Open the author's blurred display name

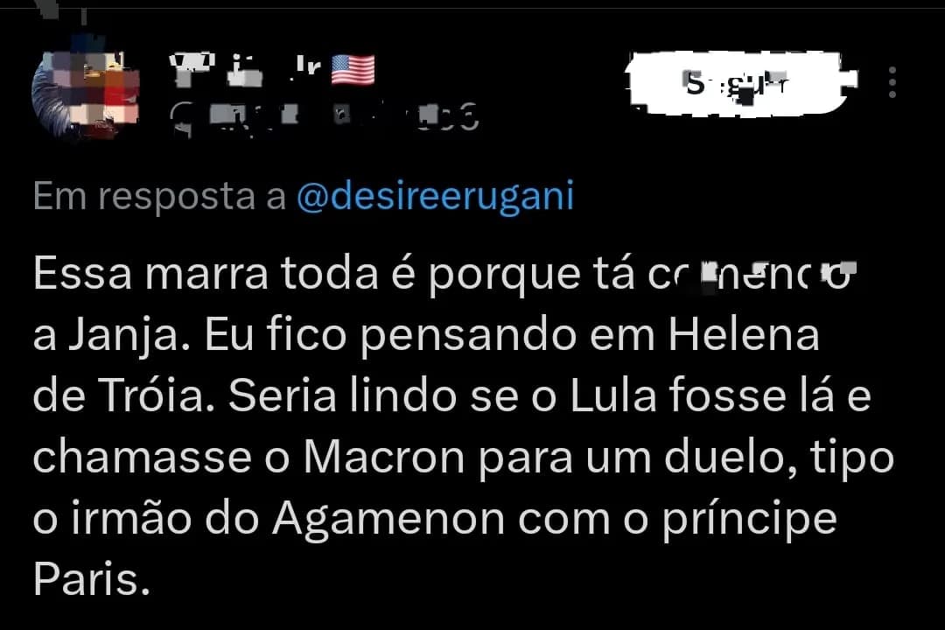pyautogui.click(x=247, y=70)
